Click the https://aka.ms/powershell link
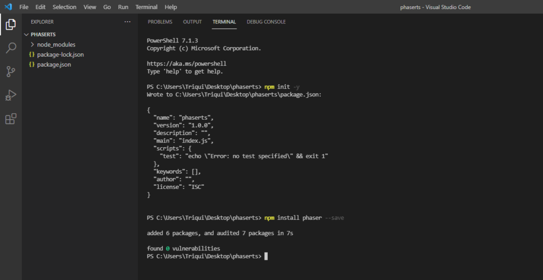This screenshot has height=280, width=543. pos(187,64)
